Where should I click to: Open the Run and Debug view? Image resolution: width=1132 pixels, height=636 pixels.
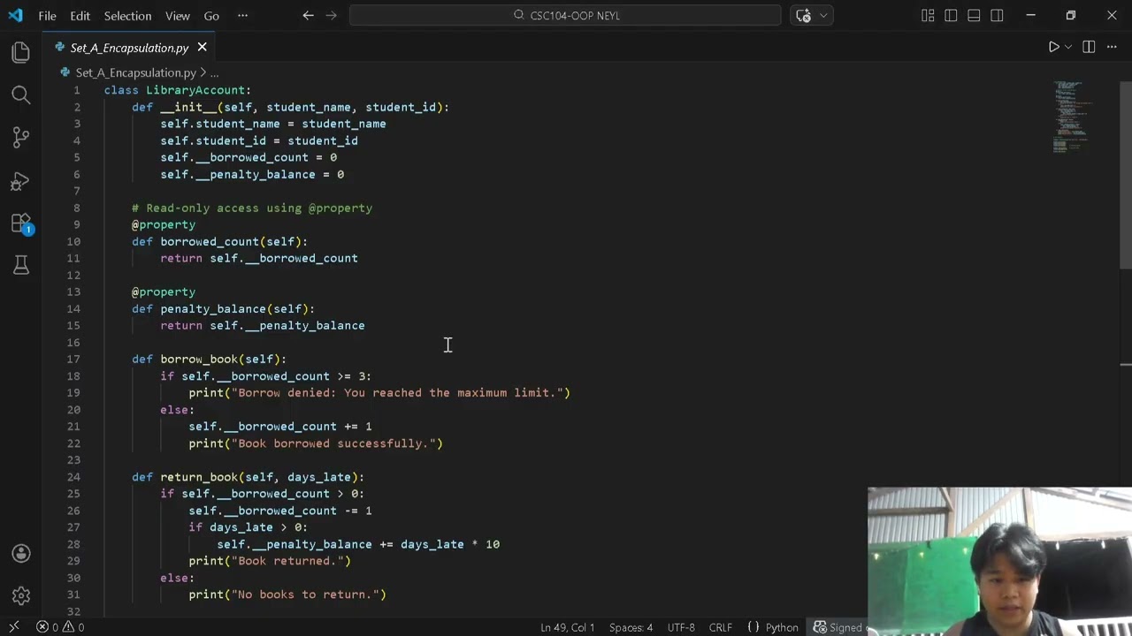21,180
